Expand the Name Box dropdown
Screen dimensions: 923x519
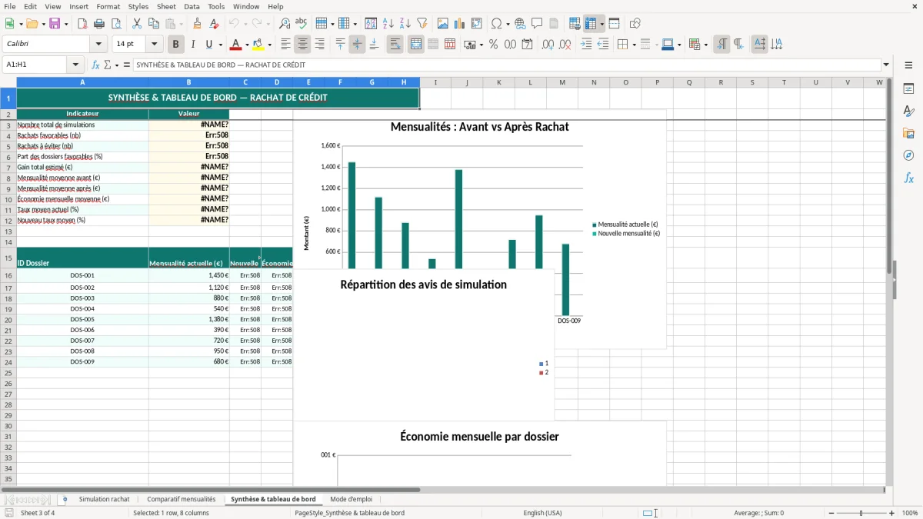75,65
